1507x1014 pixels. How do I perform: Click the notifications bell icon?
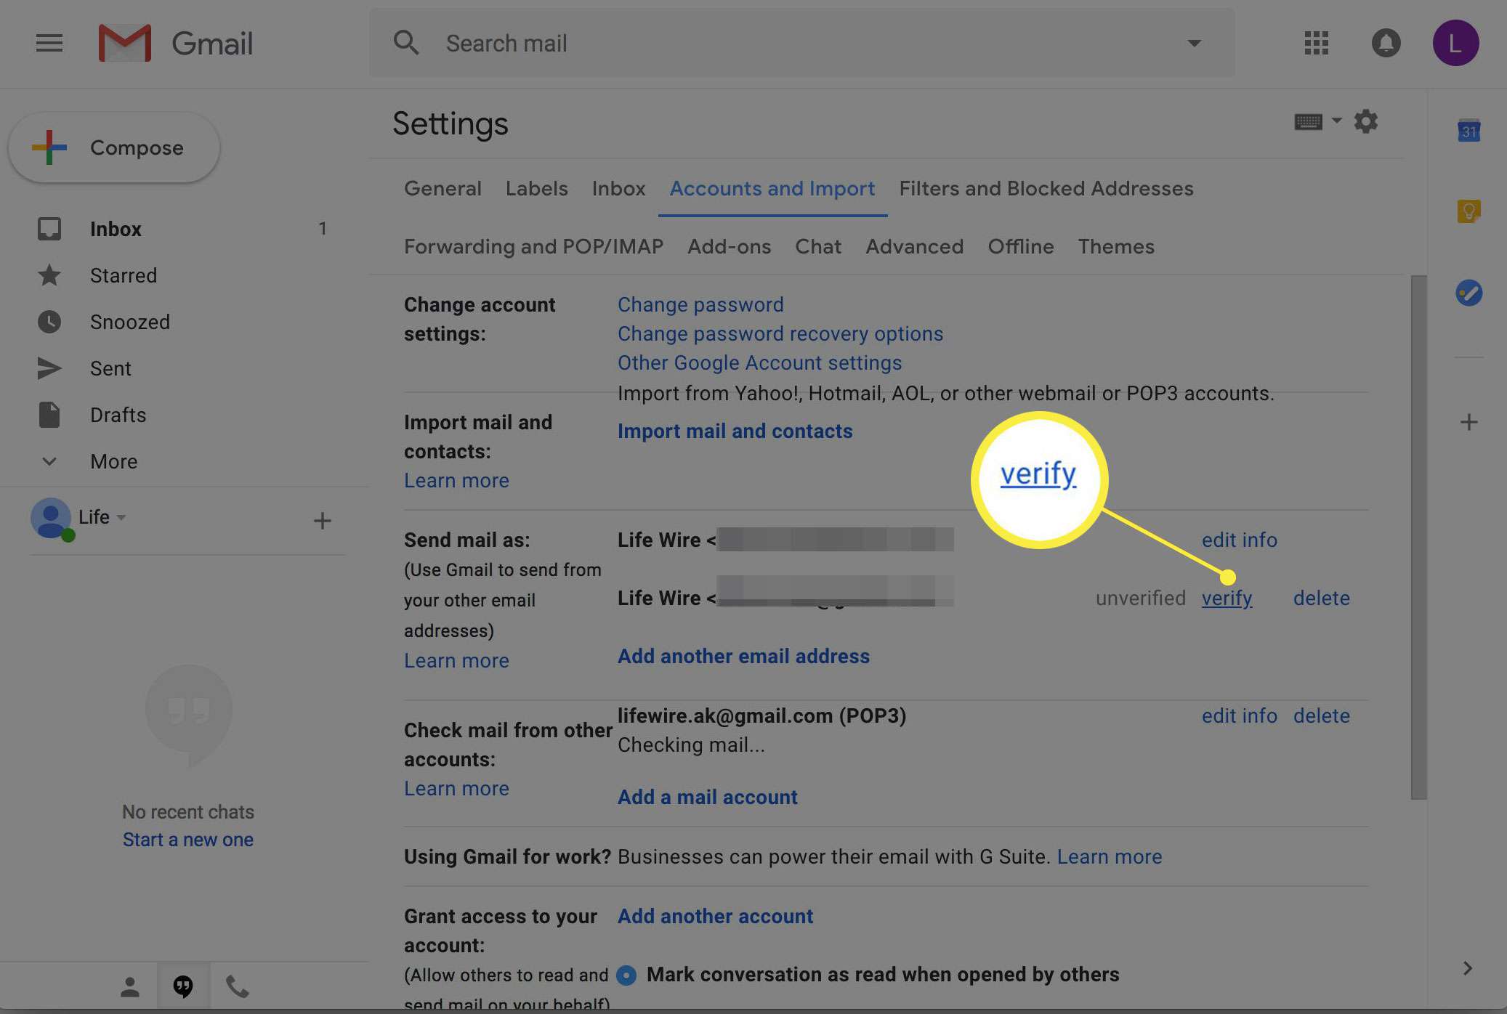coord(1385,43)
